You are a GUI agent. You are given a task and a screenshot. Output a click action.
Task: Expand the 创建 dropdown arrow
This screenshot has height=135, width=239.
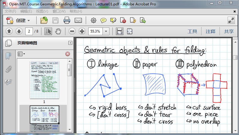point(29,21)
